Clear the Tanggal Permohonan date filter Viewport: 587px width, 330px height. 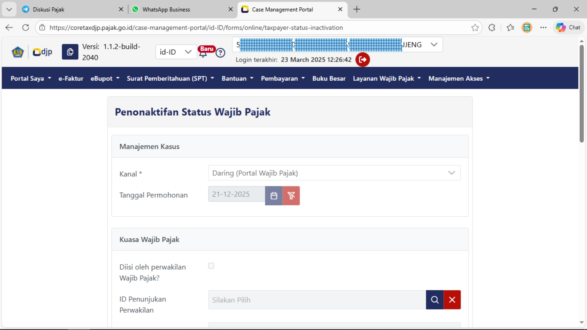291,196
